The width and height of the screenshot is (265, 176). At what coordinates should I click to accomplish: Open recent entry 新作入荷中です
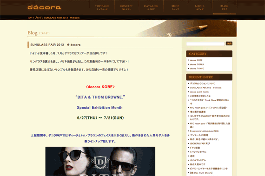(x=198, y=164)
